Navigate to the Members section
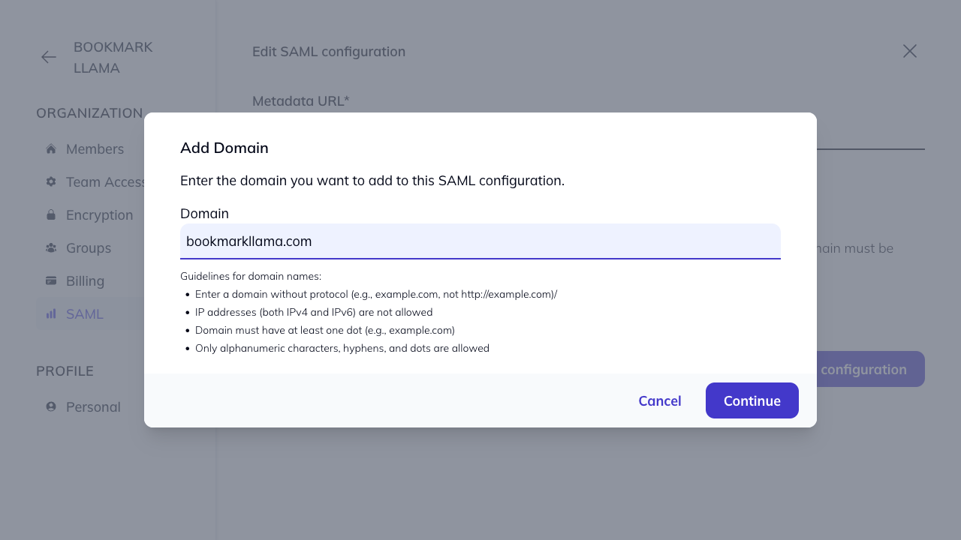961x540 pixels. [95, 148]
